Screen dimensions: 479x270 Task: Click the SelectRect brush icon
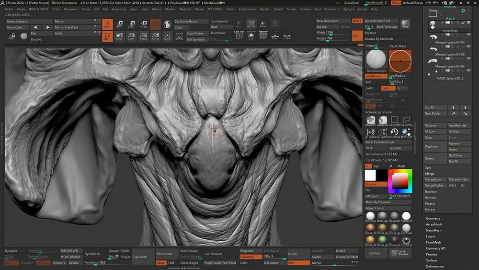tap(394, 120)
